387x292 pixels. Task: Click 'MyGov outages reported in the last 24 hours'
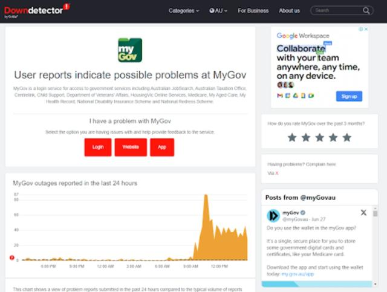click(x=75, y=183)
